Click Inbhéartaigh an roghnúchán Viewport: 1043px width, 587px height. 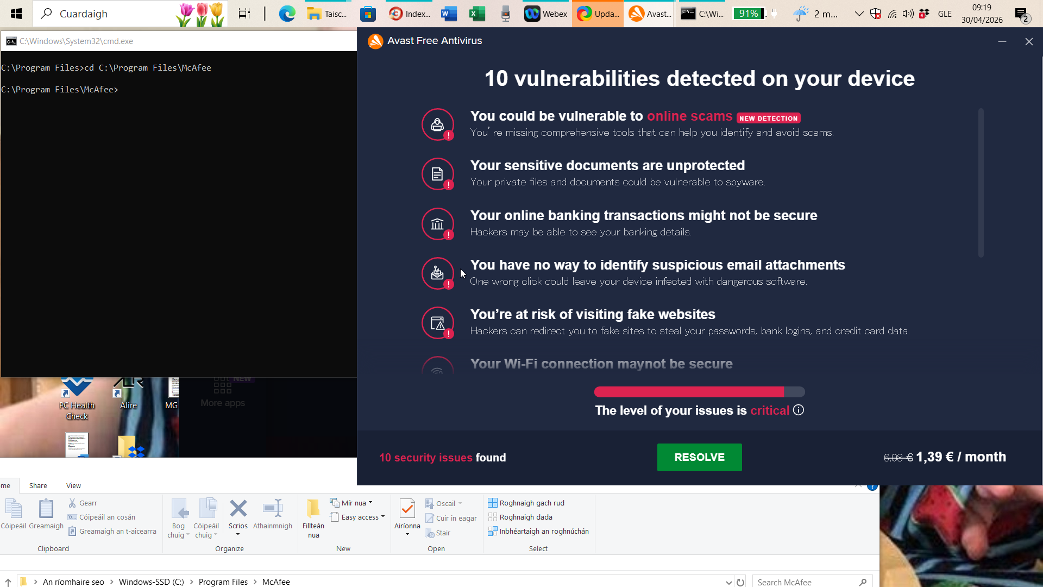point(538,532)
